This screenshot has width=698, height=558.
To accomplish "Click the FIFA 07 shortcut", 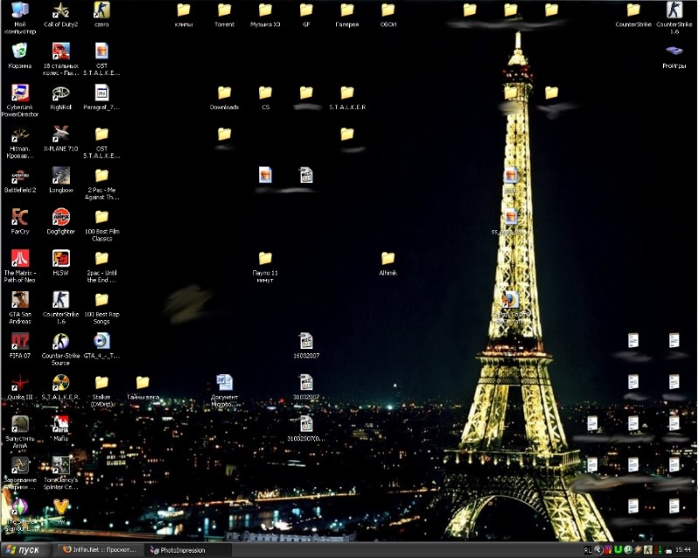I will [19, 341].
